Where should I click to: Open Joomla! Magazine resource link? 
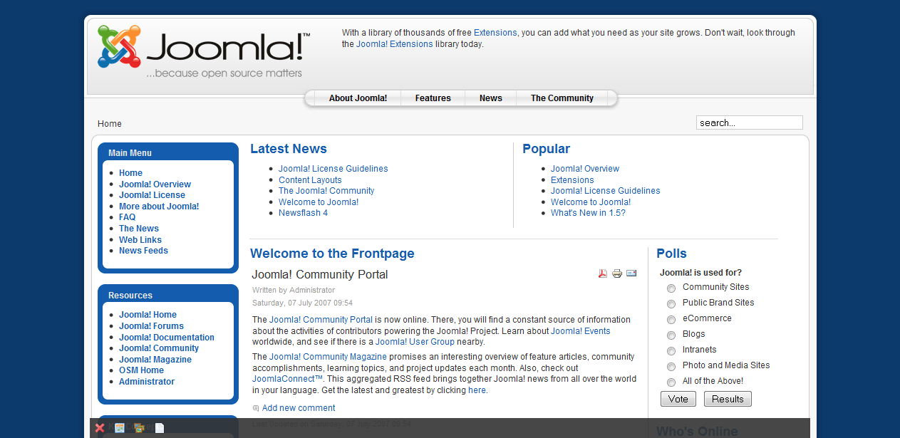pyautogui.click(x=155, y=360)
